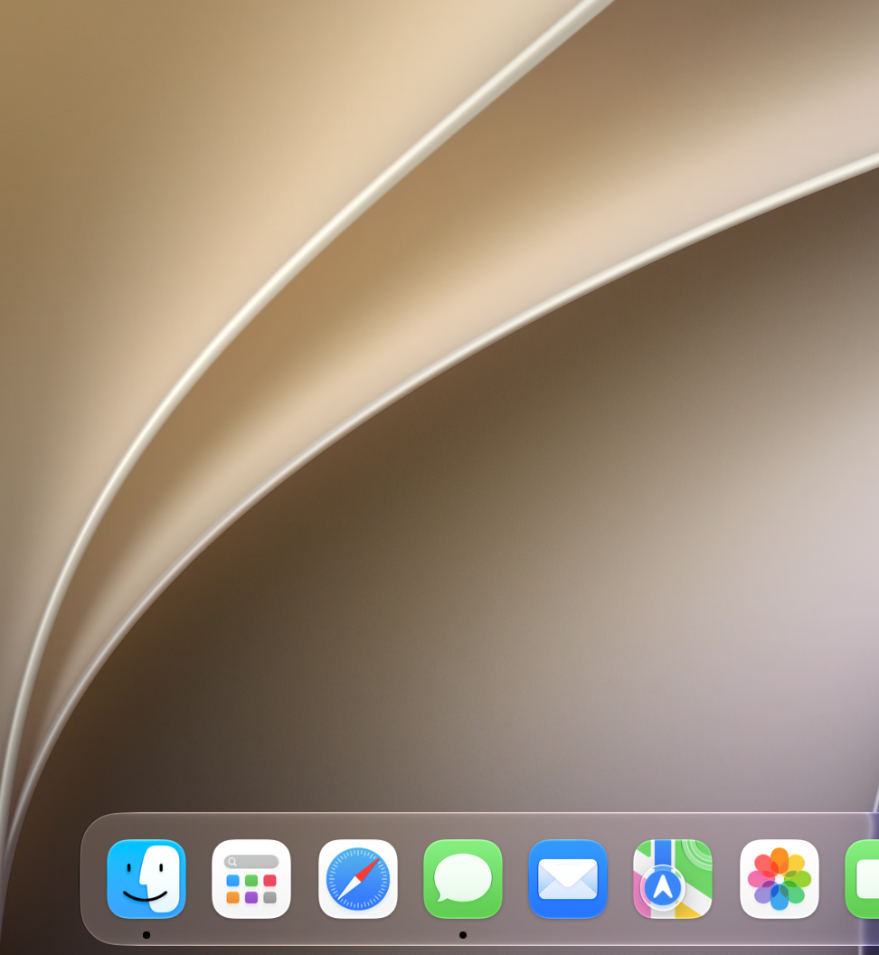Click the colored squares in Launchpad icon
879x955 pixels.
pyautogui.click(x=251, y=889)
